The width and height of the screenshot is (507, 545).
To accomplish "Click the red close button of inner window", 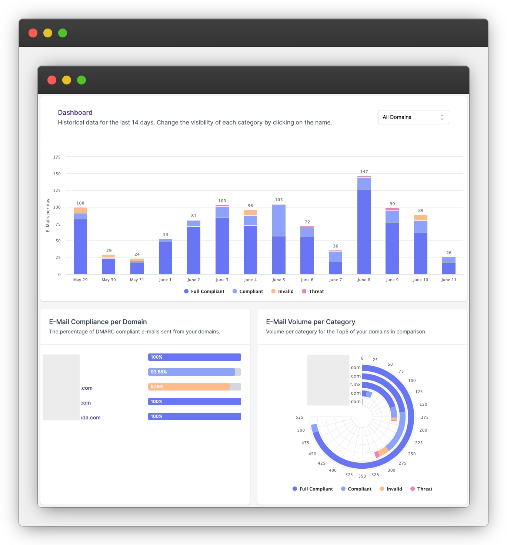I will pos(52,80).
